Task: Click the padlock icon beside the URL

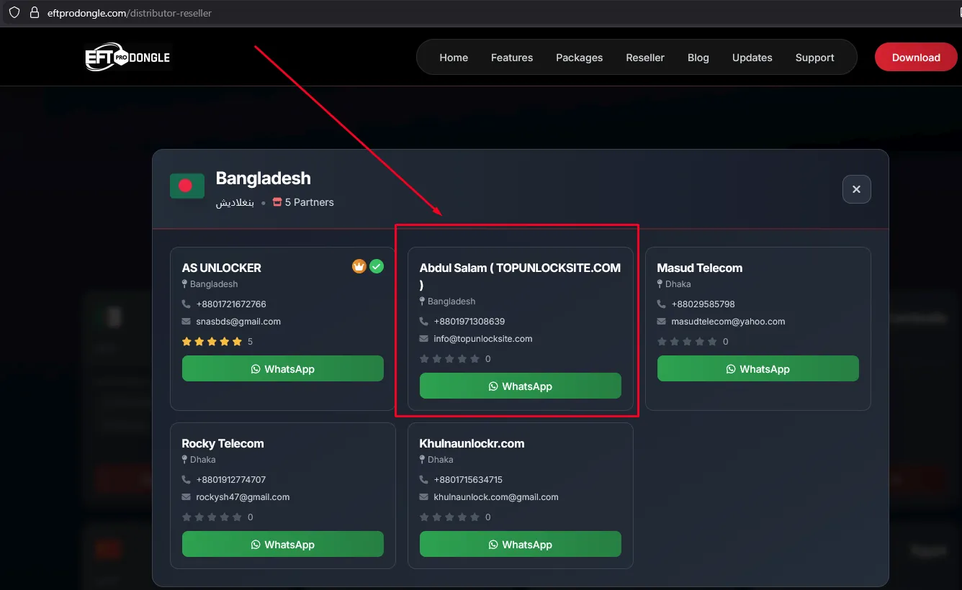Action: pos(33,13)
